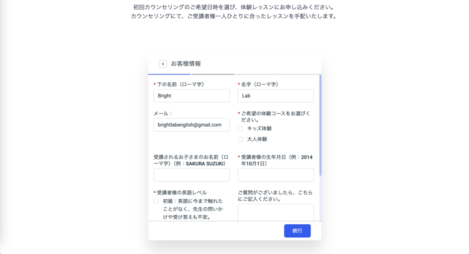The width and height of the screenshot is (469, 254).
Task: Click the third progress step bar
Action: 256,74
